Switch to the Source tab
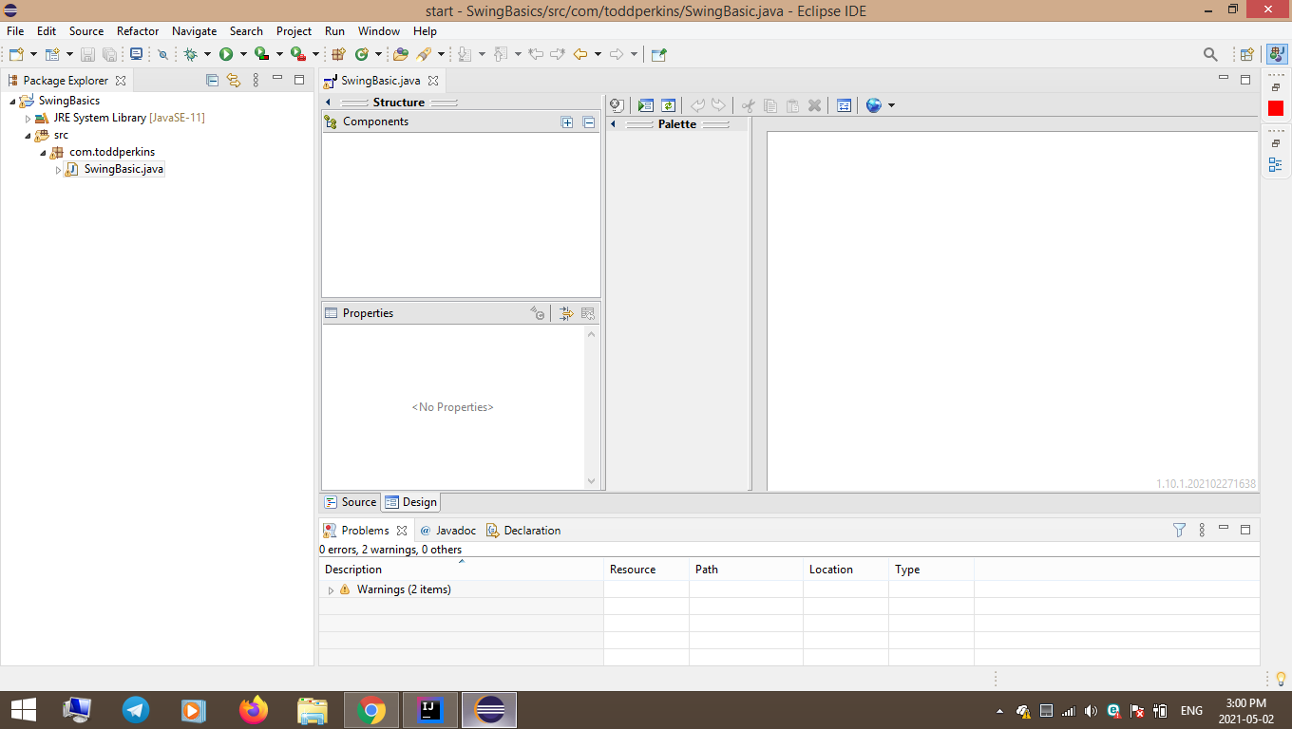Image resolution: width=1292 pixels, height=729 pixels. 351,502
